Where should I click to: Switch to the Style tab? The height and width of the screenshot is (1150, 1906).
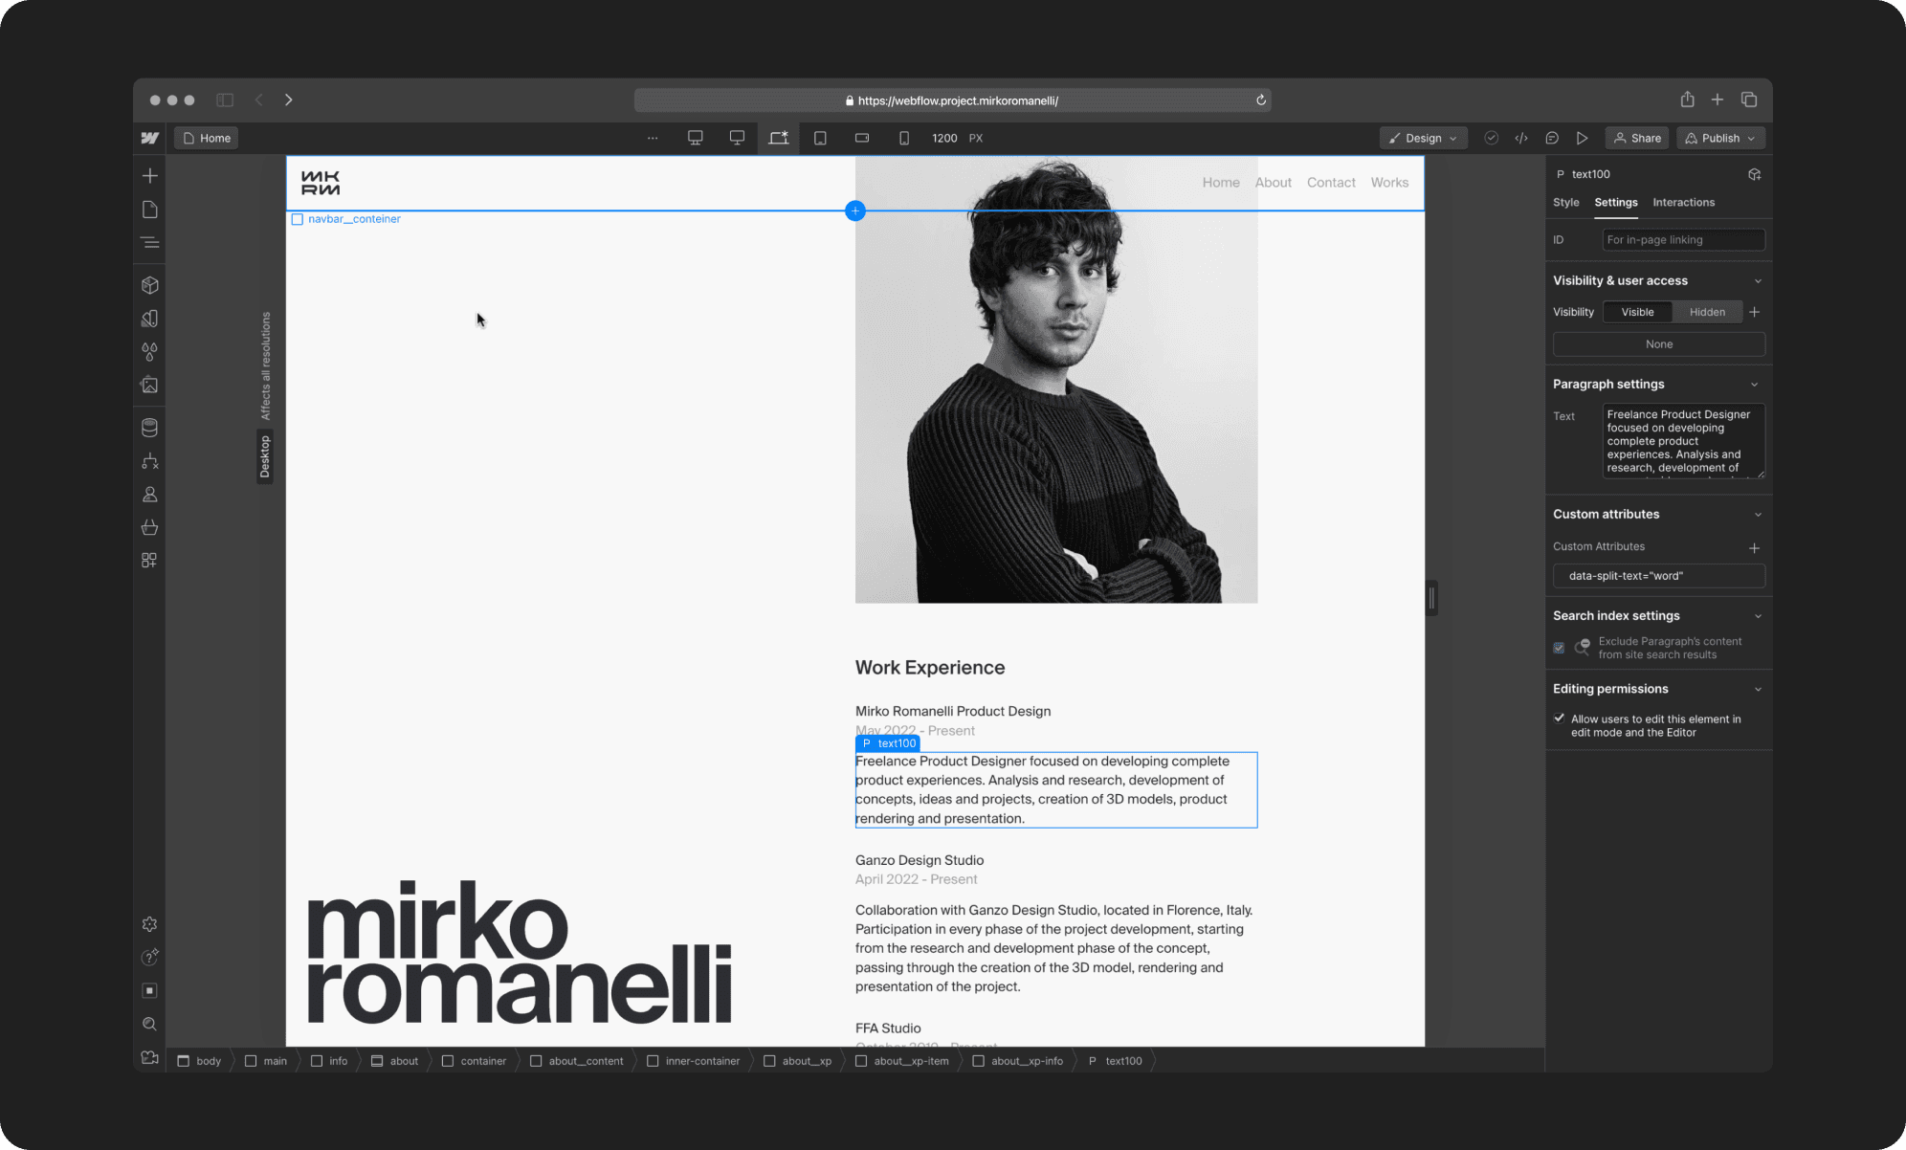click(1566, 202)
